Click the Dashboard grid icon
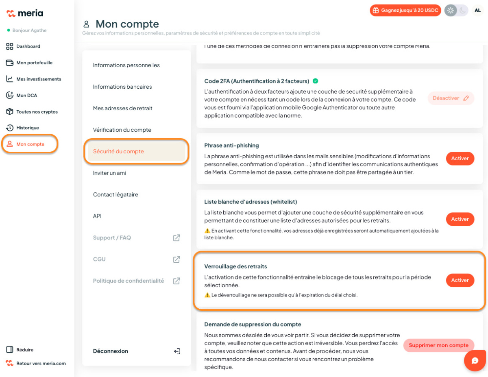Image resolution: width=488 pixels, height=377 pixels. [x=10, y=46]
